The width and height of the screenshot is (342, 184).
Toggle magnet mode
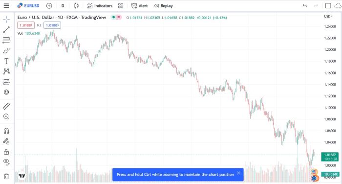click(6, 131)
